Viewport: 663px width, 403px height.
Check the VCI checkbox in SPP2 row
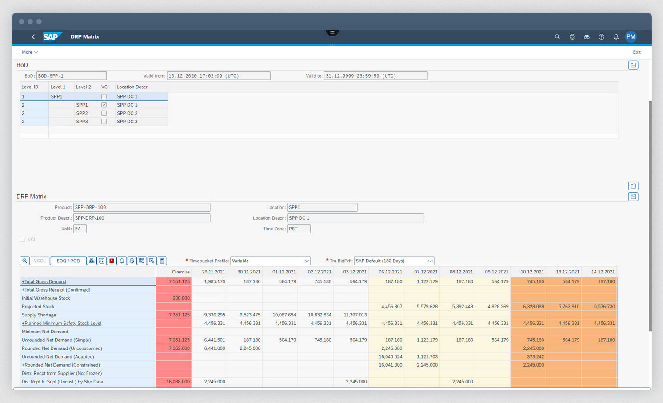click(104, 113)
